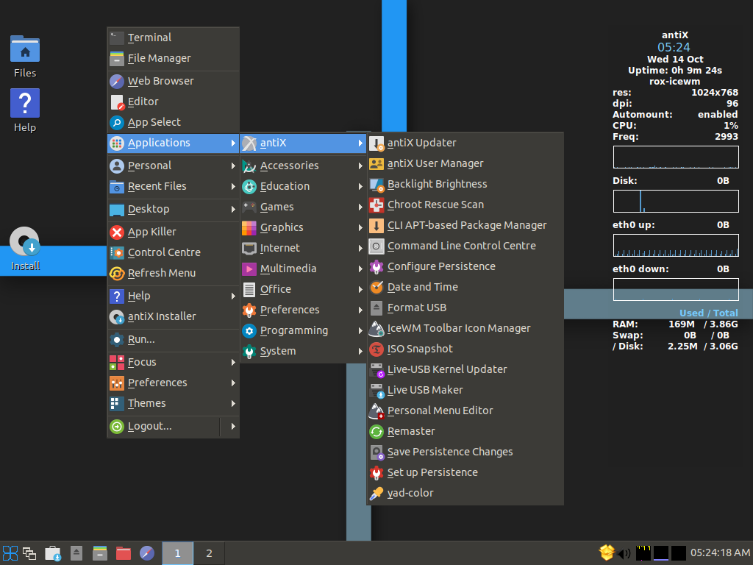This screenshot has height=565, width=753.
Task: Open the CLI APT-based Package Manager icon
Action: [x=376, y=226]
